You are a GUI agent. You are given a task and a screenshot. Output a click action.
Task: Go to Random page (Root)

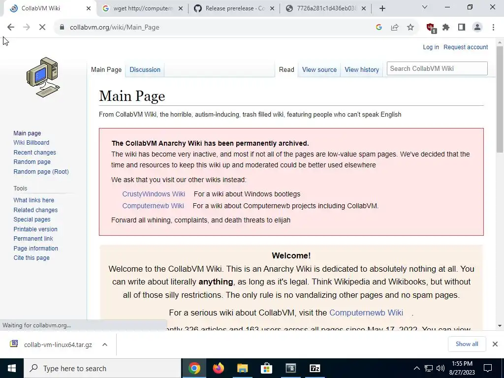pos(41,171)
